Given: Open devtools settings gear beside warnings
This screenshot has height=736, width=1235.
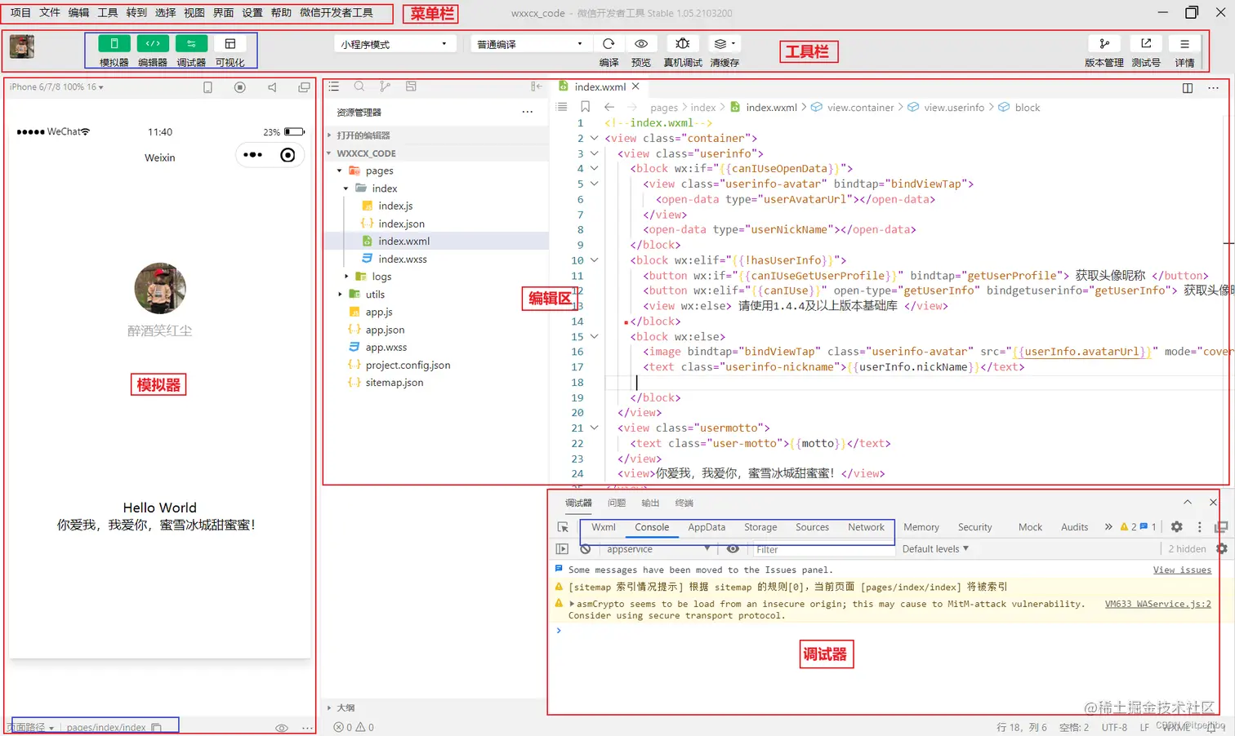Looking at the screenshot, I should tap(1176, 527).
